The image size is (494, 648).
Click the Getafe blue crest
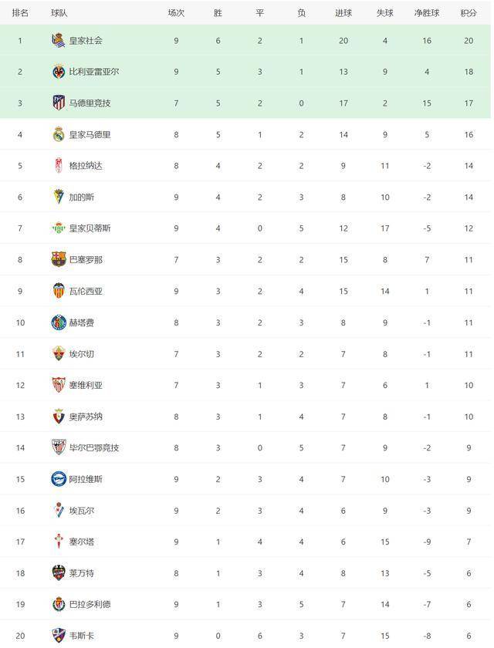pyautogui.click(x=59, y=322)
